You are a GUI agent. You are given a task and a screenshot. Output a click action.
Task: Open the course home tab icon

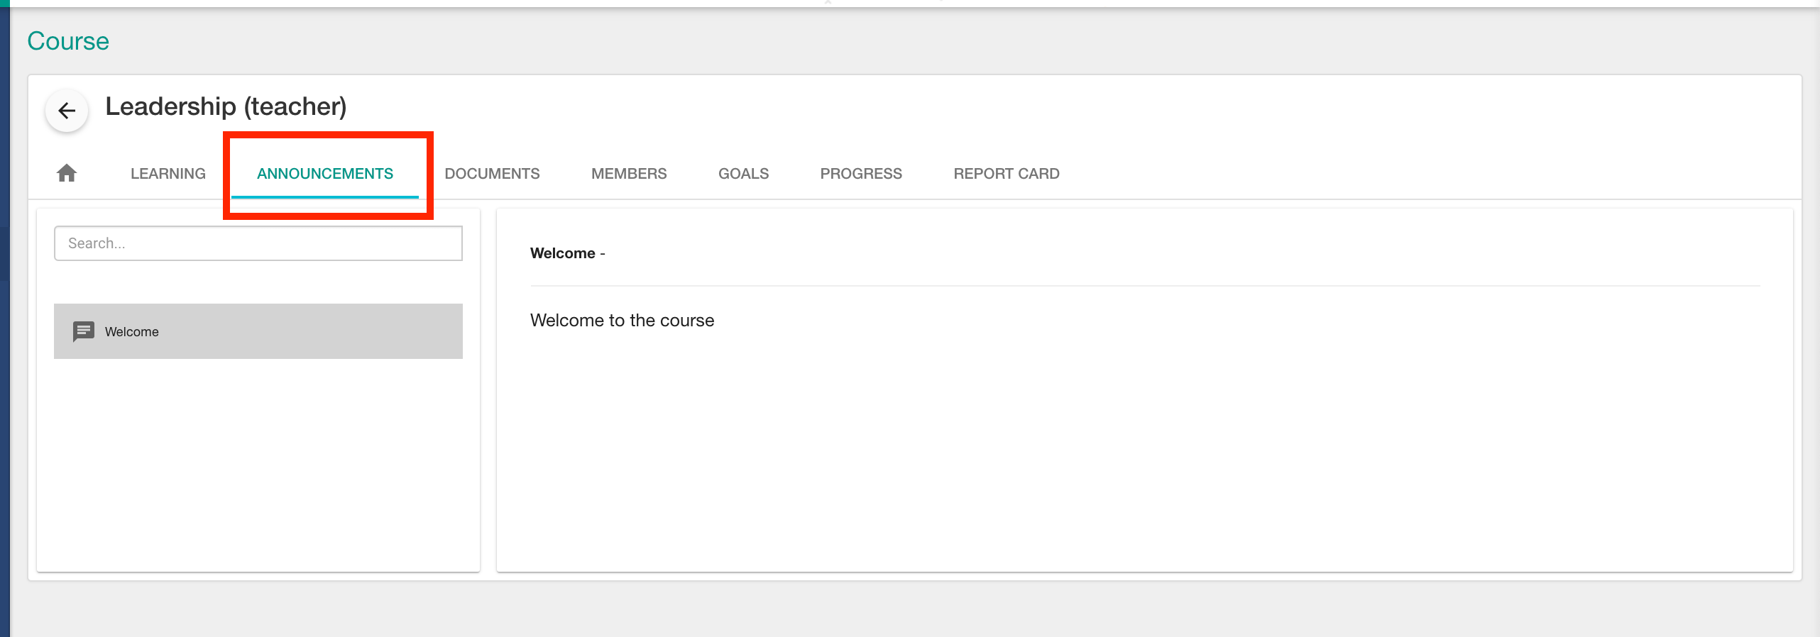tap(67, 173)
